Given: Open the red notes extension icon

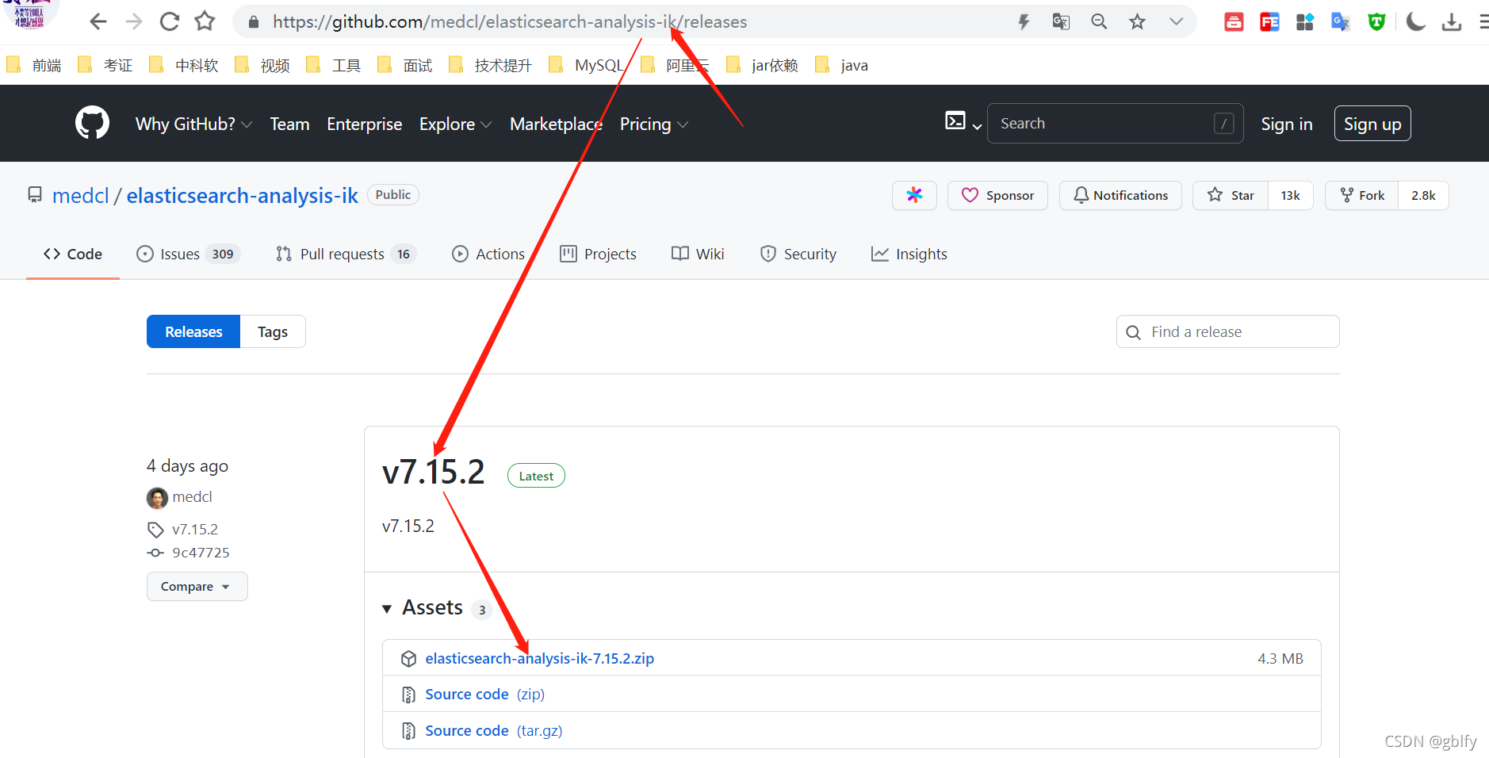Looking at the screenshot, I should click(1234, 21).
